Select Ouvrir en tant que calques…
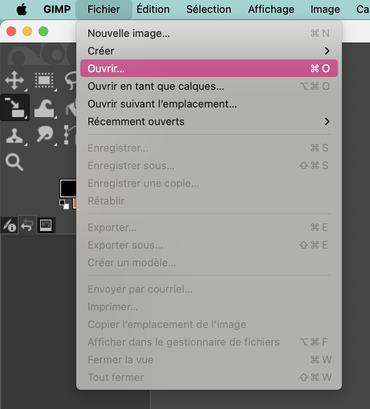 pos(209,86)
